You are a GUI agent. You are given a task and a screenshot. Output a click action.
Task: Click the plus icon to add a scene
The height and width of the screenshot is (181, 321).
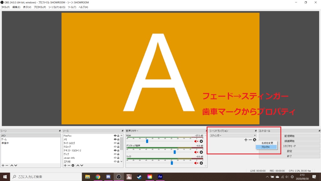(x=3, y=166)
